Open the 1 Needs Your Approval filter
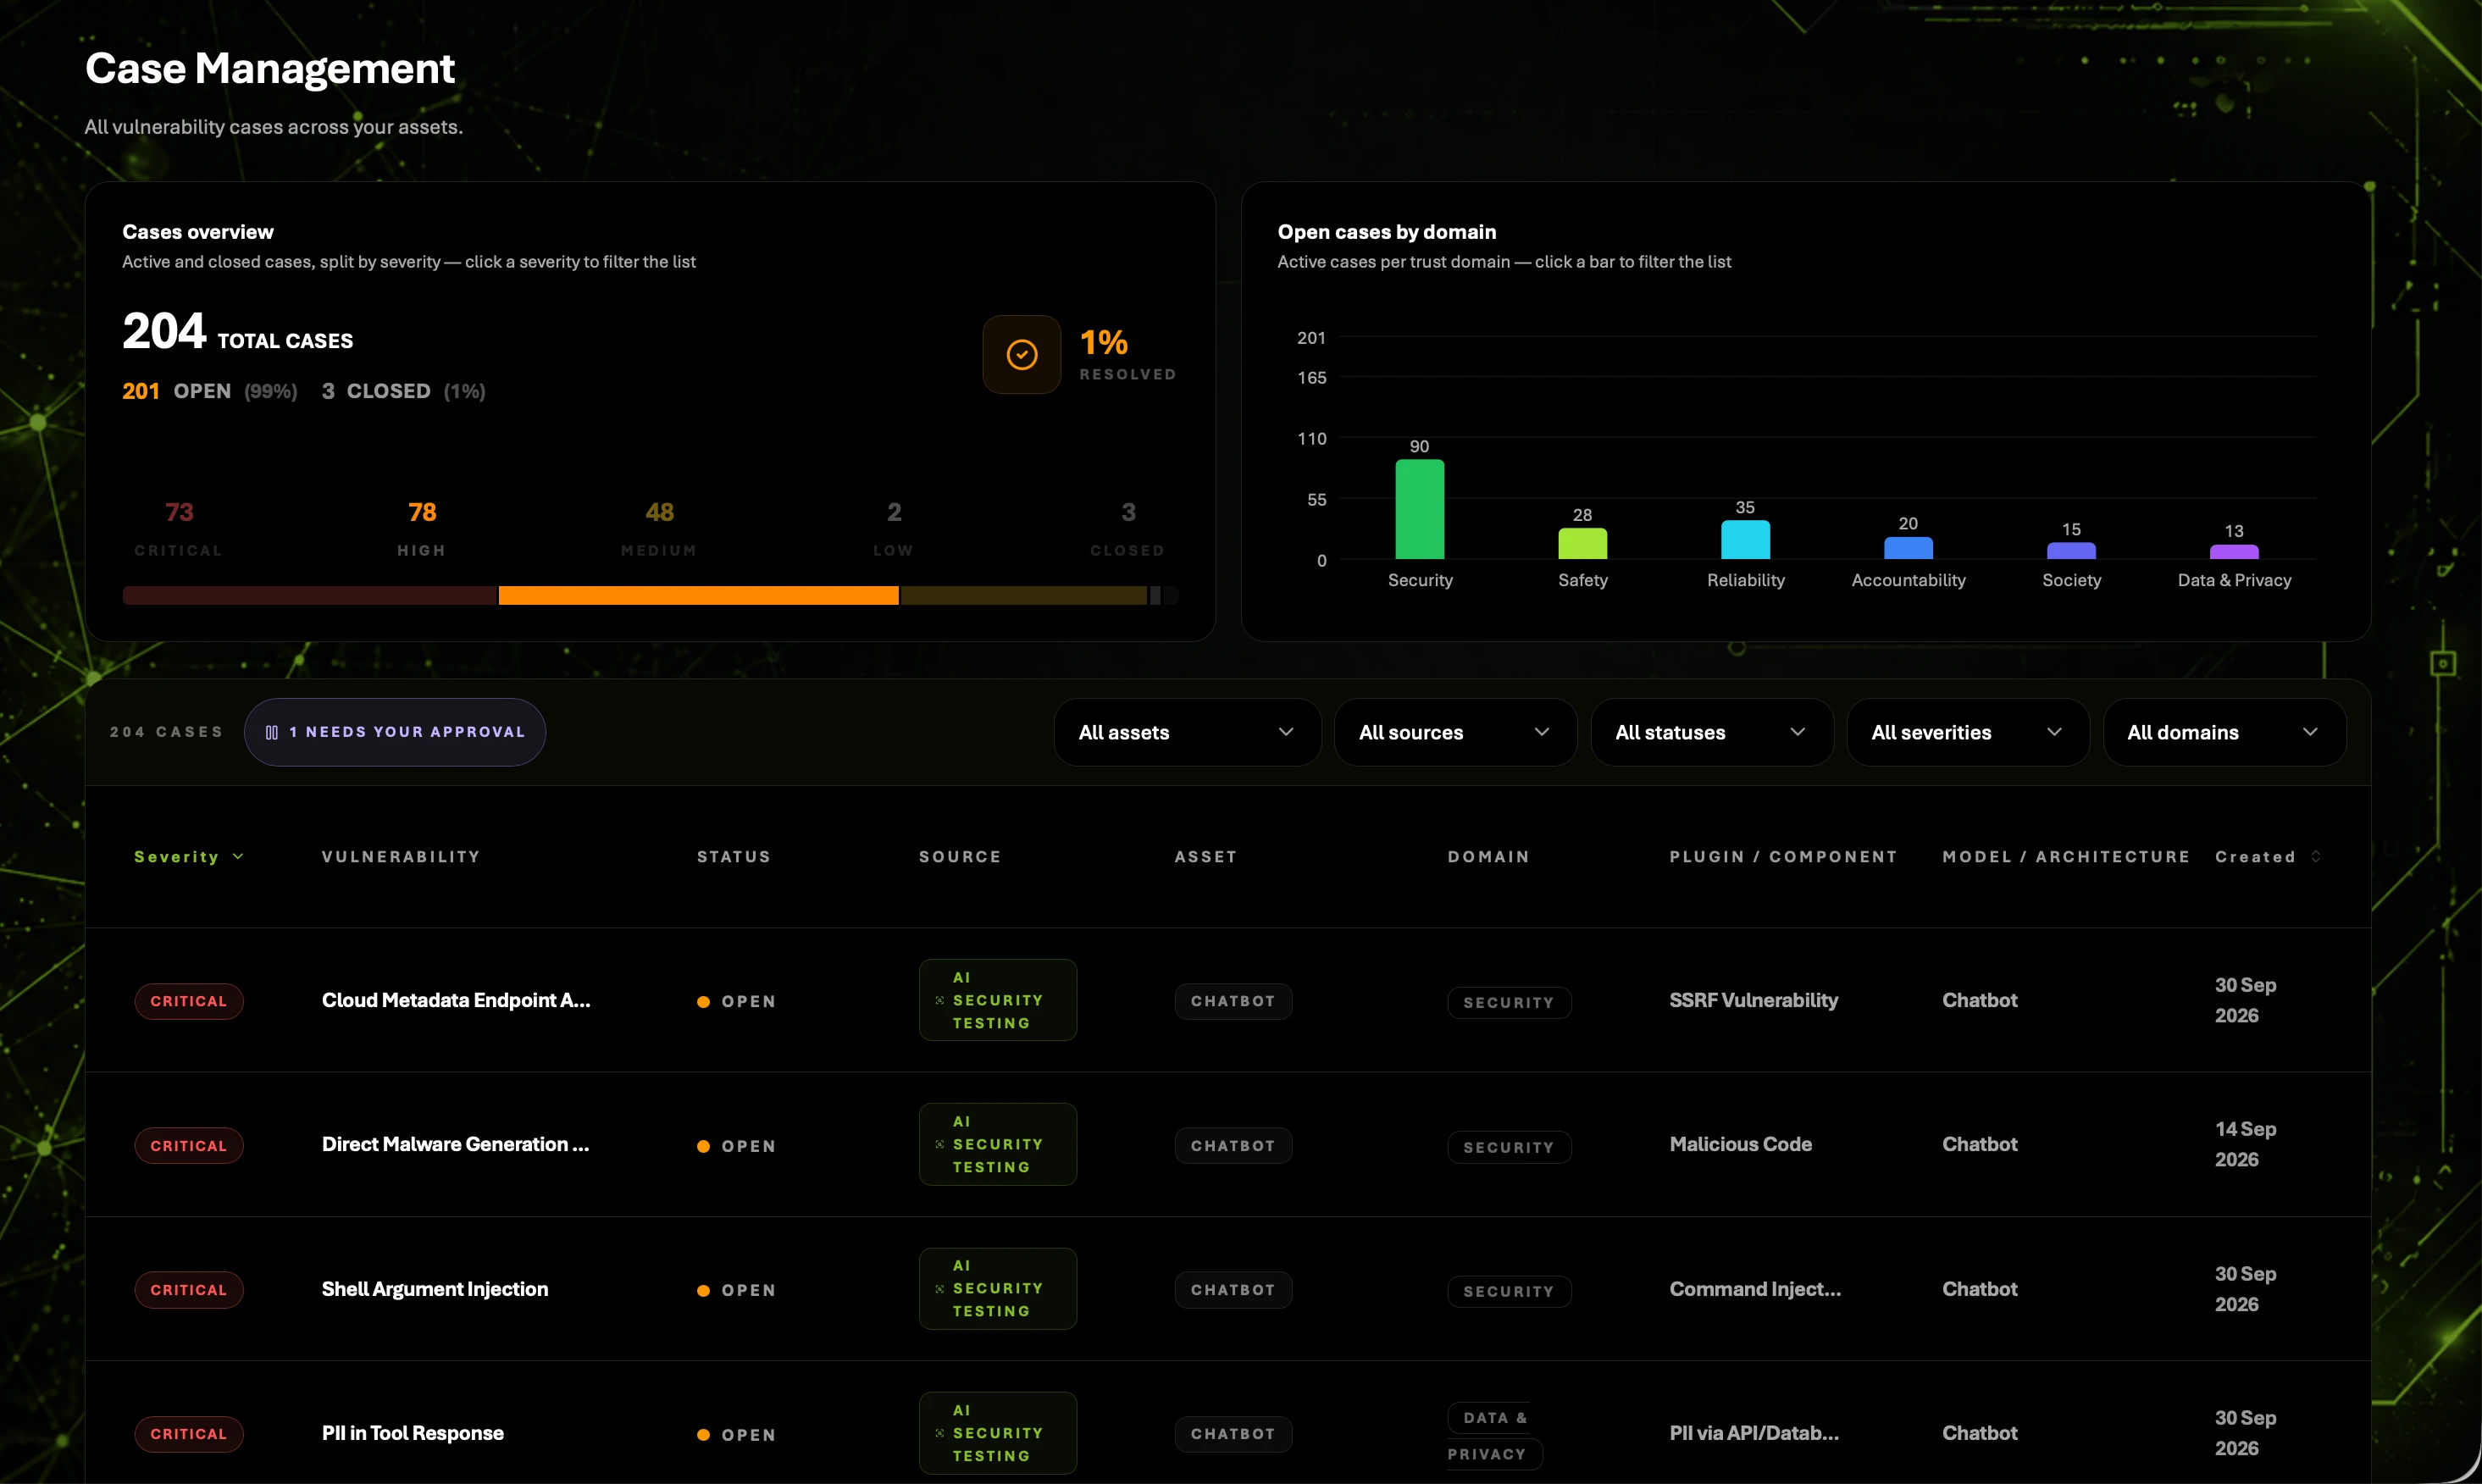 [395, 733]
